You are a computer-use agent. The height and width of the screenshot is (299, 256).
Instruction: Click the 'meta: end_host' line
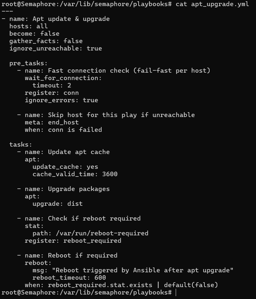52,122
